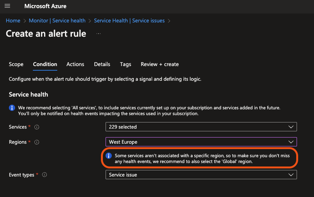Click the Microsoft Azure header title
314x197 pixels.
coord(45,6)
